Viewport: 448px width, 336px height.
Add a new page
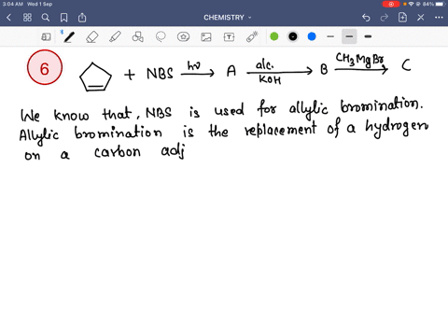pyautogui.click(x=402, y=18)
